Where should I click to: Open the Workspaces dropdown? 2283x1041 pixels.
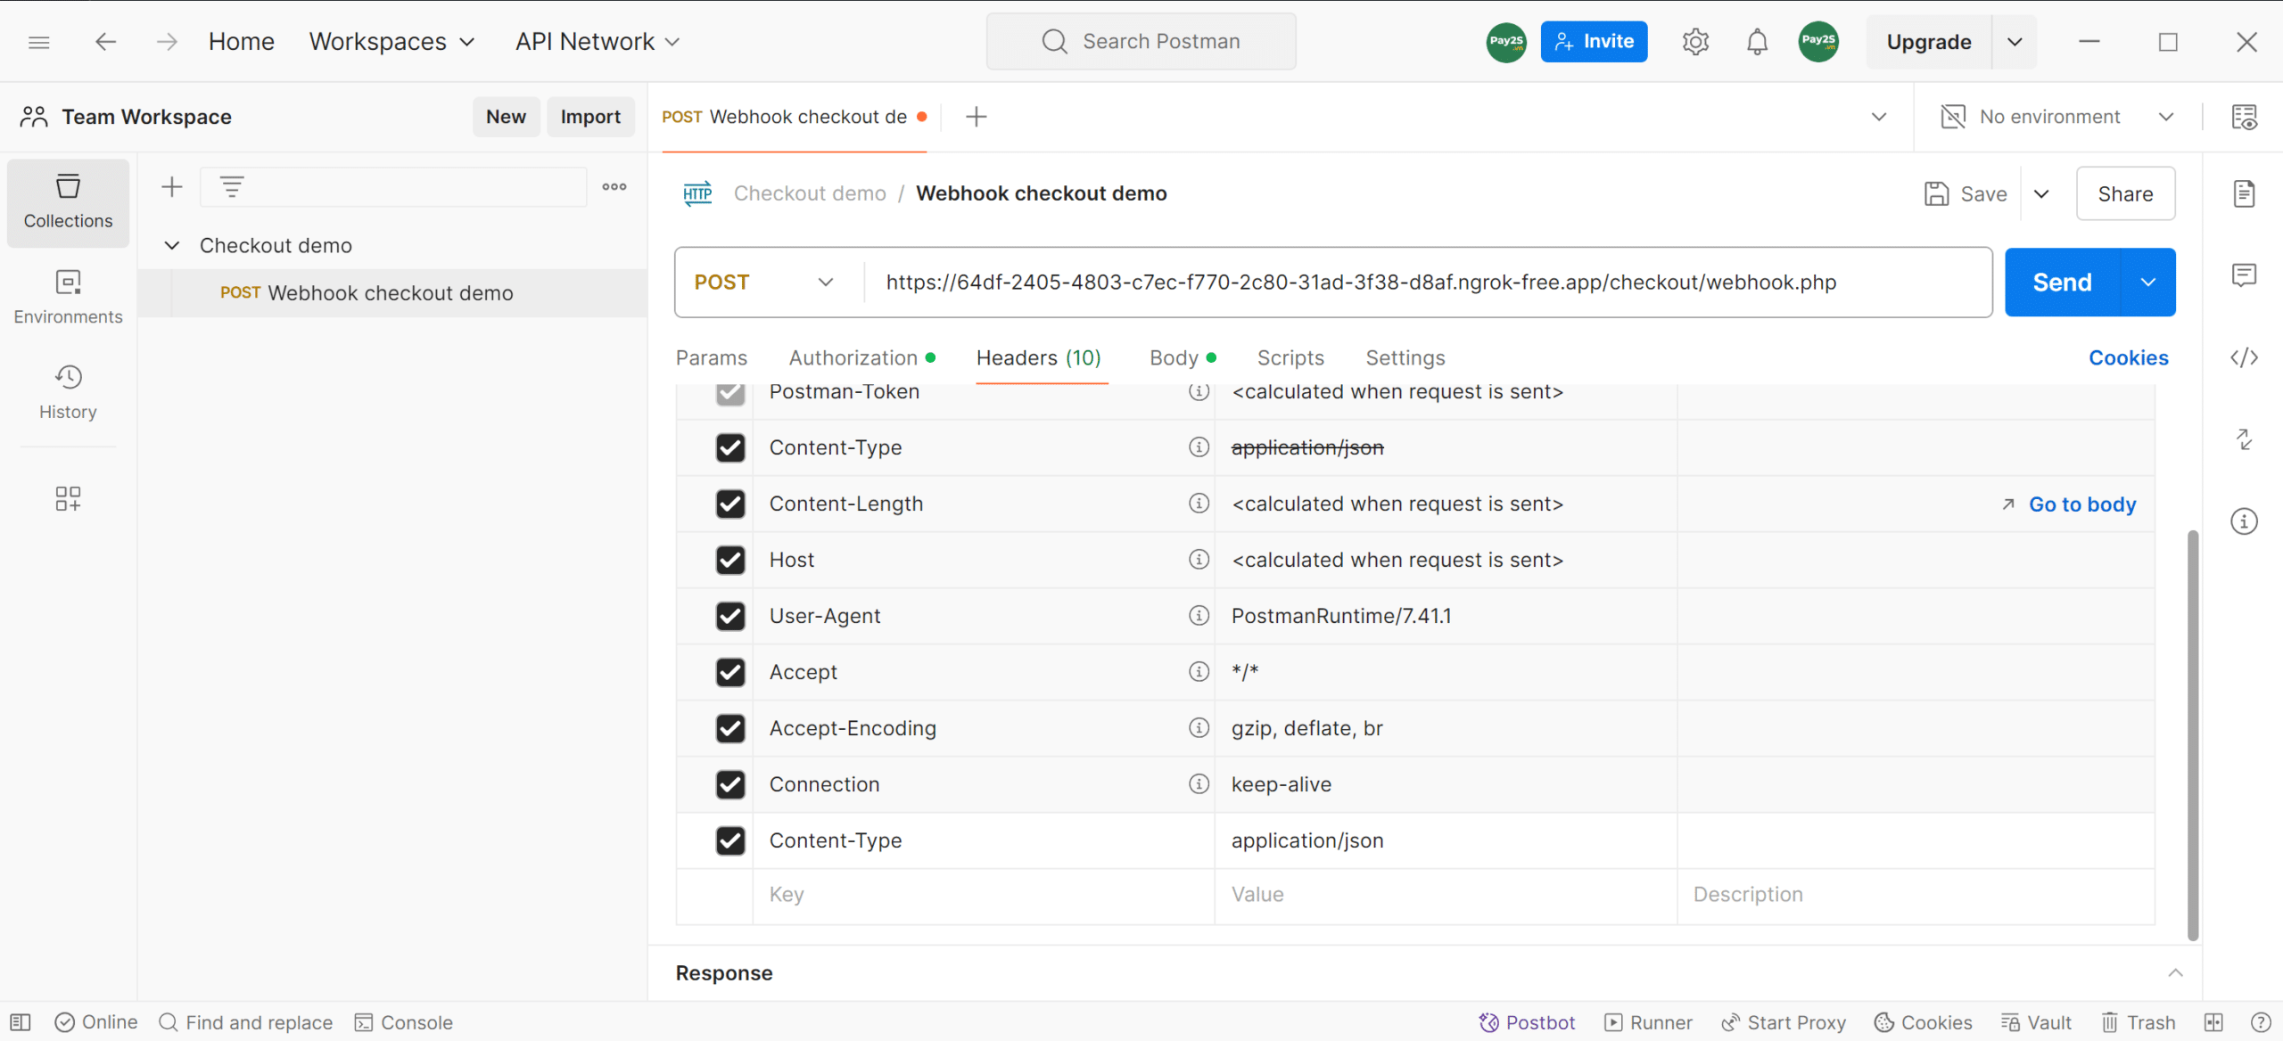point(391,42)
